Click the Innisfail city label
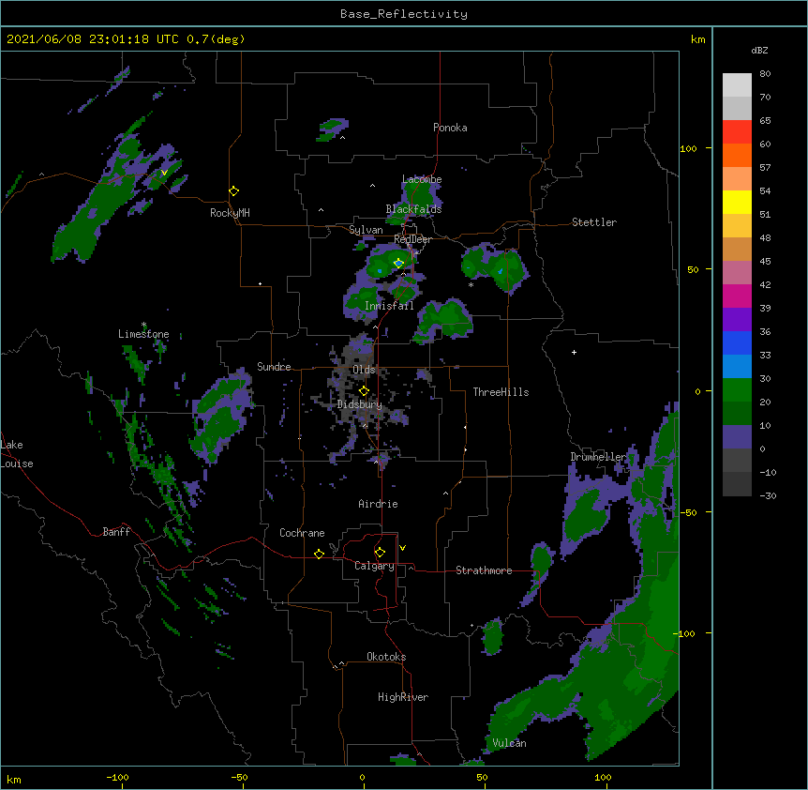 click(x=389, y=306)
